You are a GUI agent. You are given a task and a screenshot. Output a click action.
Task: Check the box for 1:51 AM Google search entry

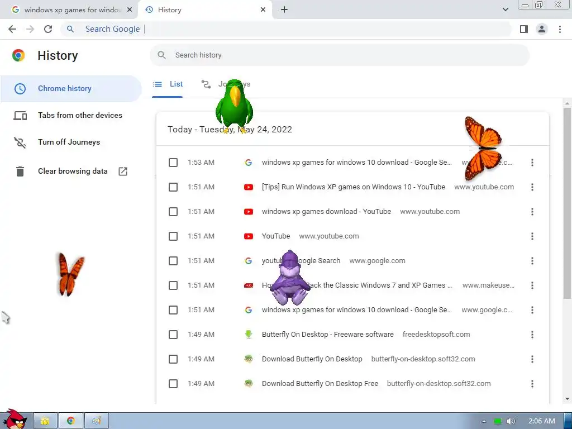pyautogui.click(x=173, y=310)
